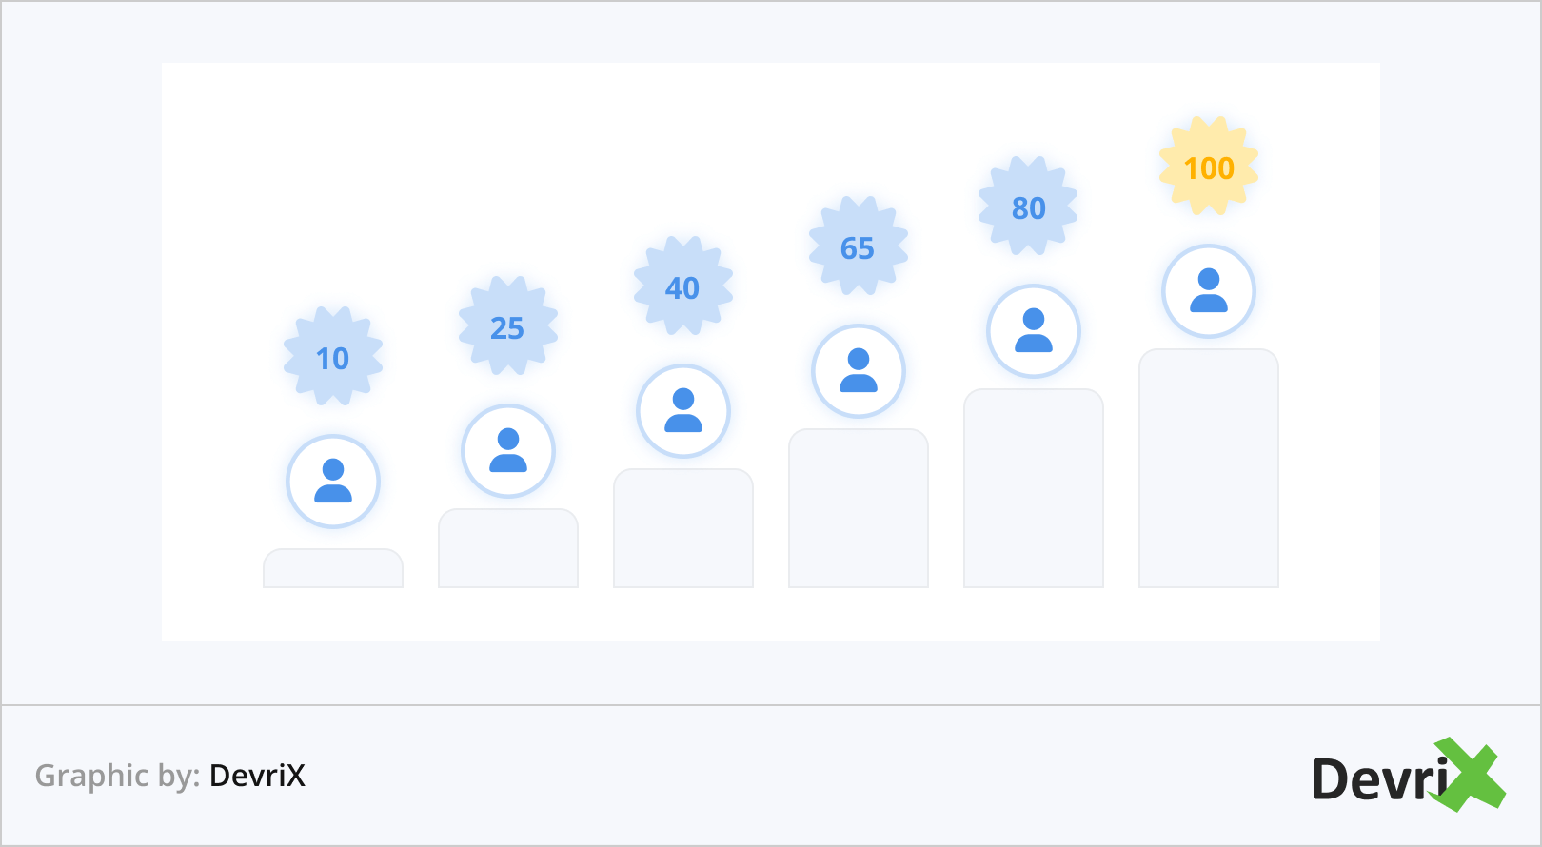1542x847 pixels.
Task: Click the blue badge showing 25
Action: pos(508,326)
